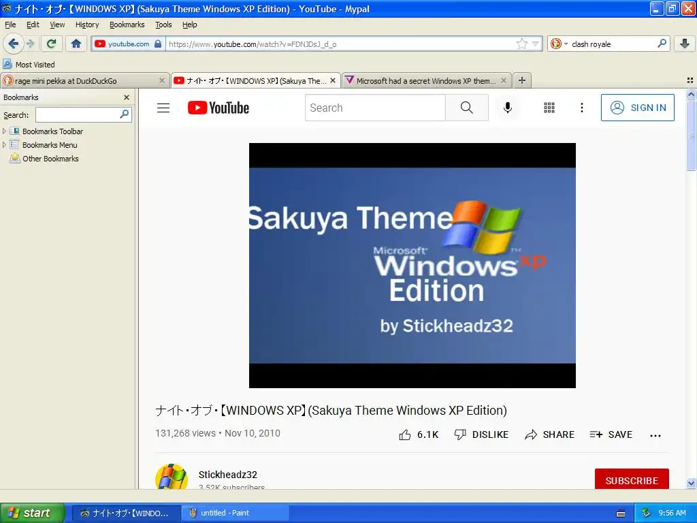697x523 pixels.
Task: Open the Home page icon
Action: tap(76, 44)
